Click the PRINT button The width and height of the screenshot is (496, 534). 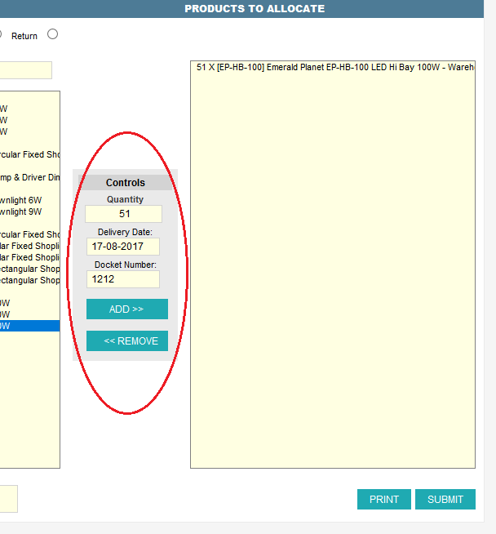(384, 500)
